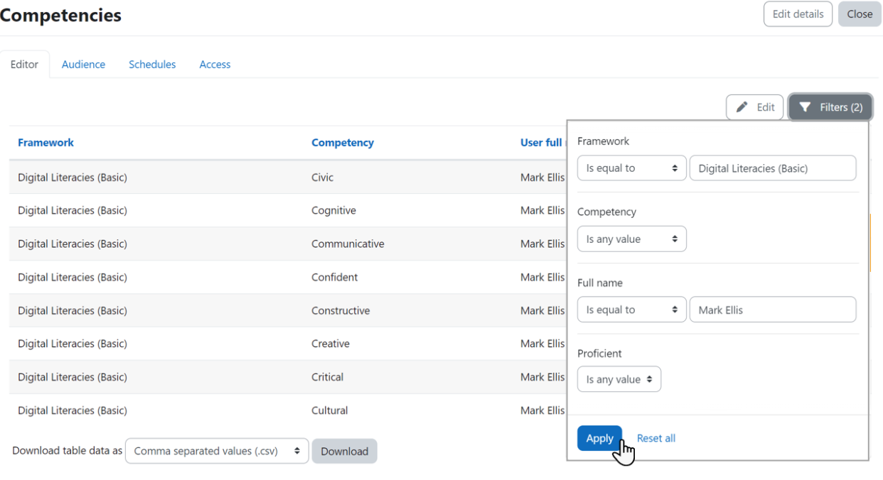Image resolution: width=883 pixels, height=480 pixels.
Task: Sort table by Framework column header
Action: [46, 143]
